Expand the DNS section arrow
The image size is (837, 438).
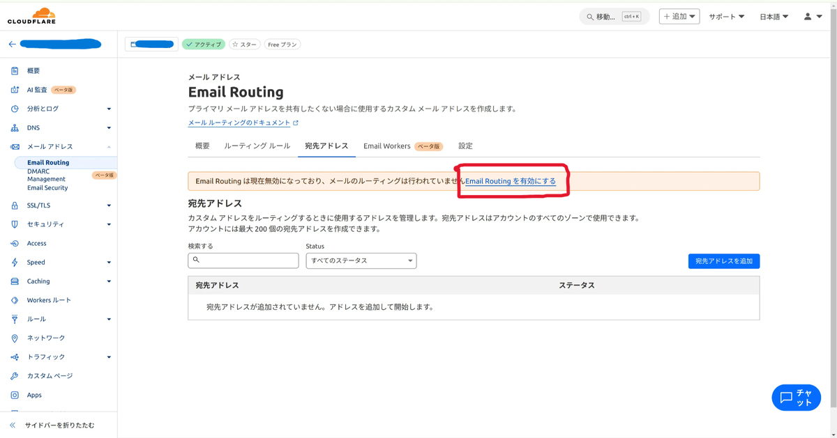(109, 127)
